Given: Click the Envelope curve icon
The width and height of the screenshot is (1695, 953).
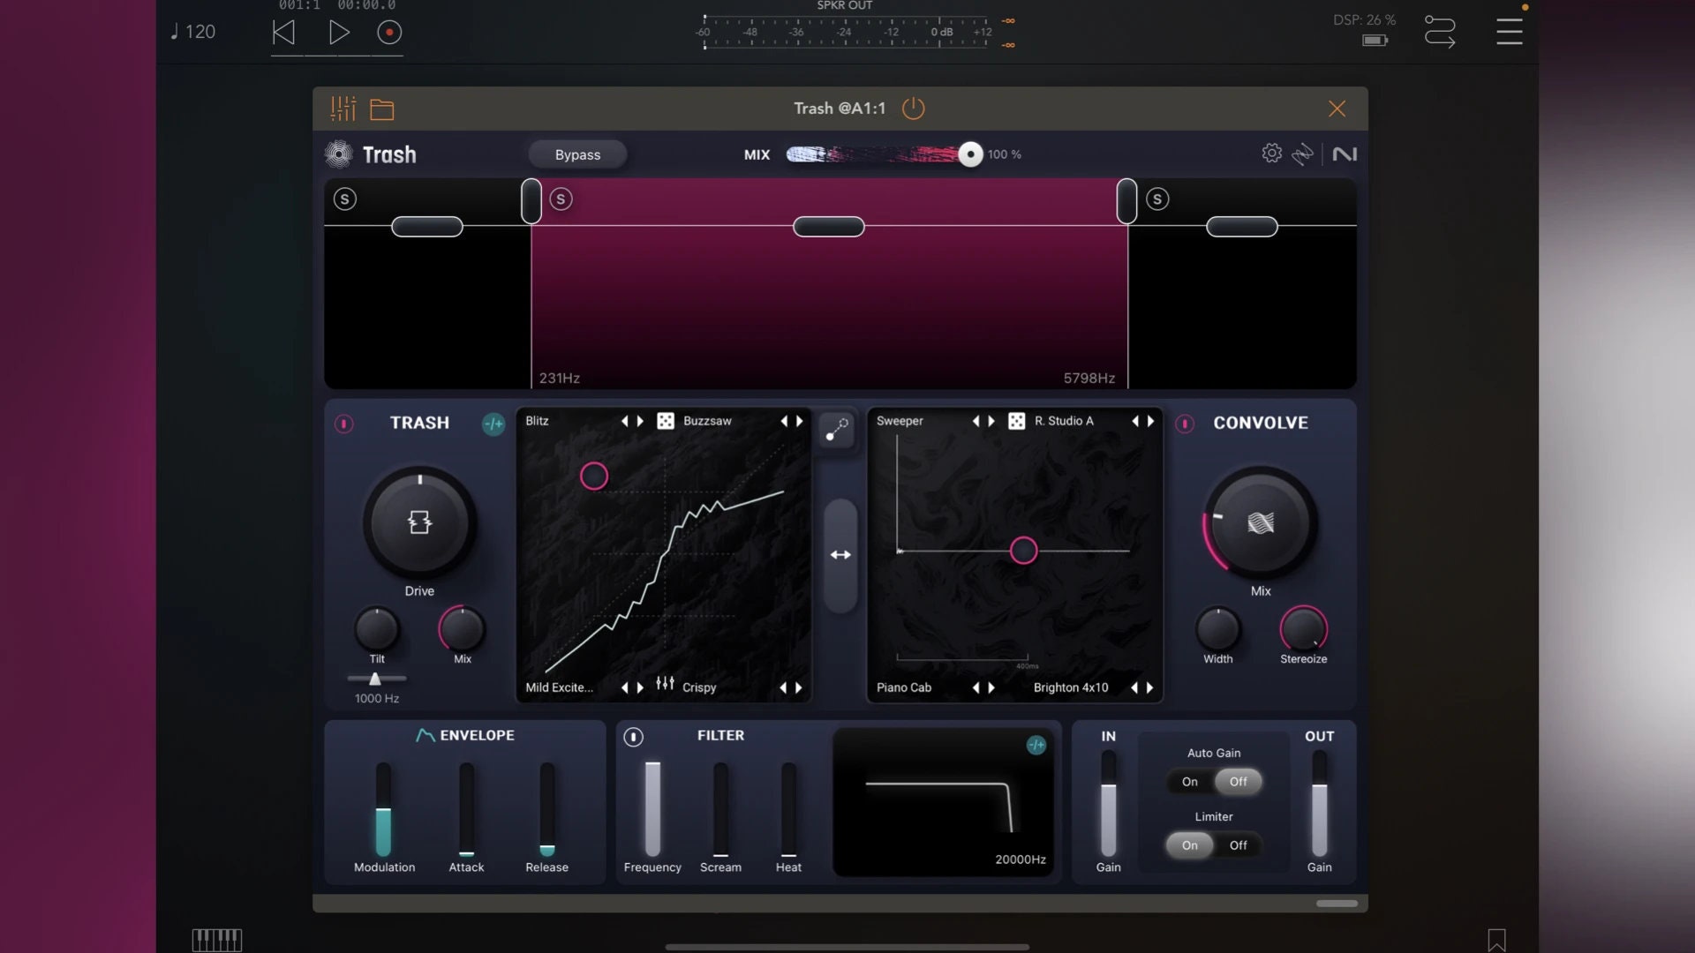Looking at the screenshot, I should pos(425,735).
